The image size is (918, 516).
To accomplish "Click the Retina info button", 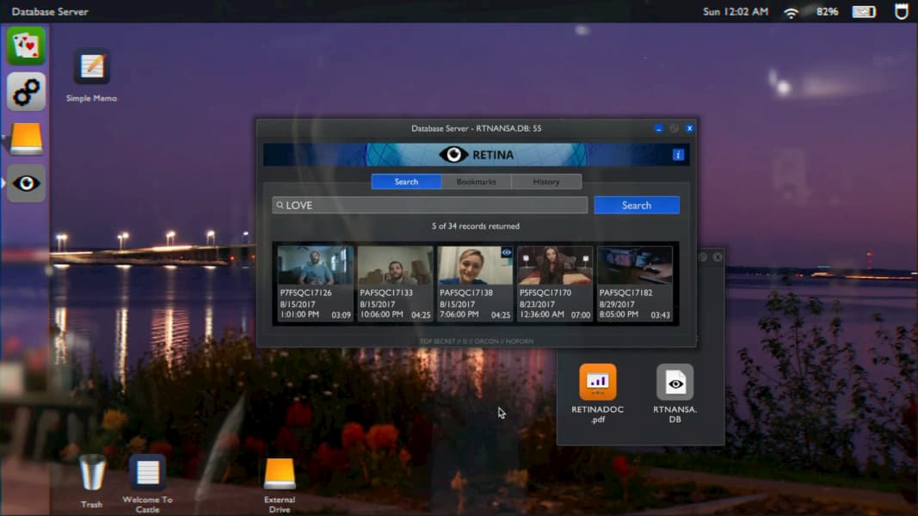I will click(678, 155).
